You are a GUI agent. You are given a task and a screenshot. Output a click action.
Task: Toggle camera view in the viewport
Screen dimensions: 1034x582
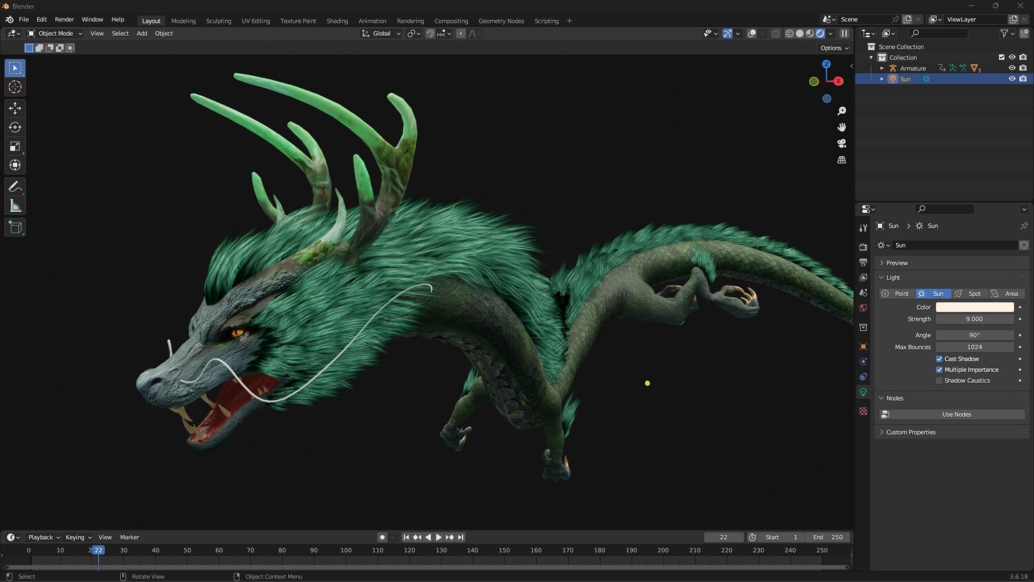point(842,143)
